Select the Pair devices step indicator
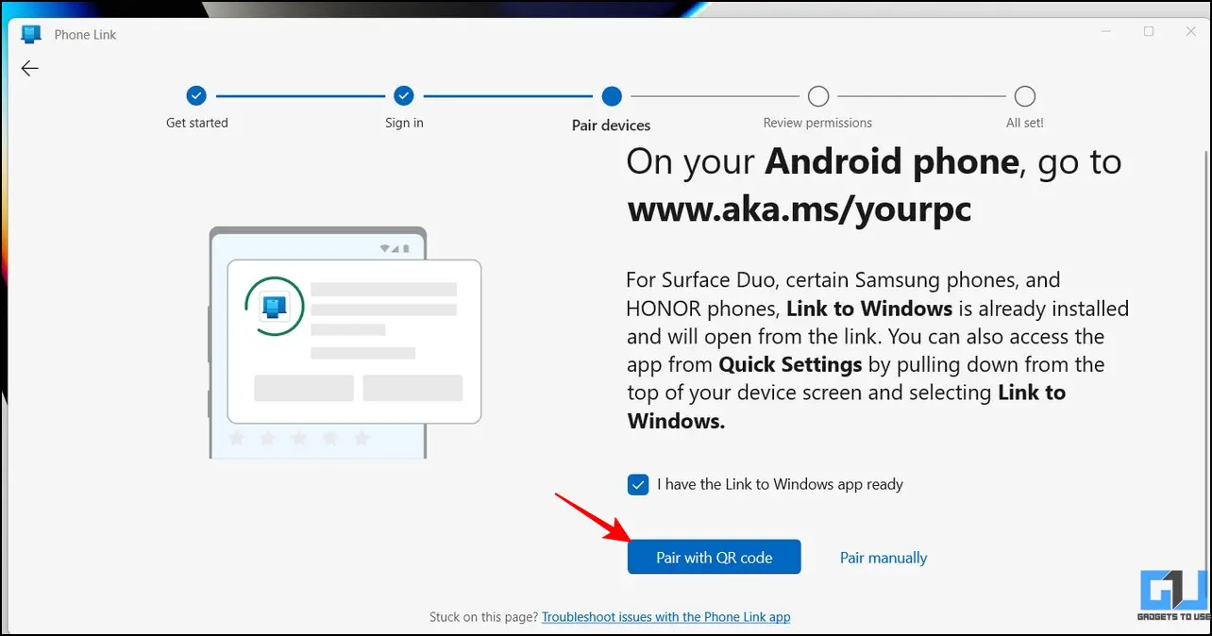 coord(612,95)
